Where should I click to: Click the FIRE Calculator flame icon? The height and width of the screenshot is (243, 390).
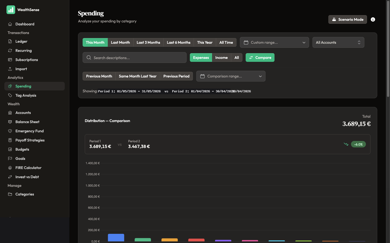tap(10, 168)
